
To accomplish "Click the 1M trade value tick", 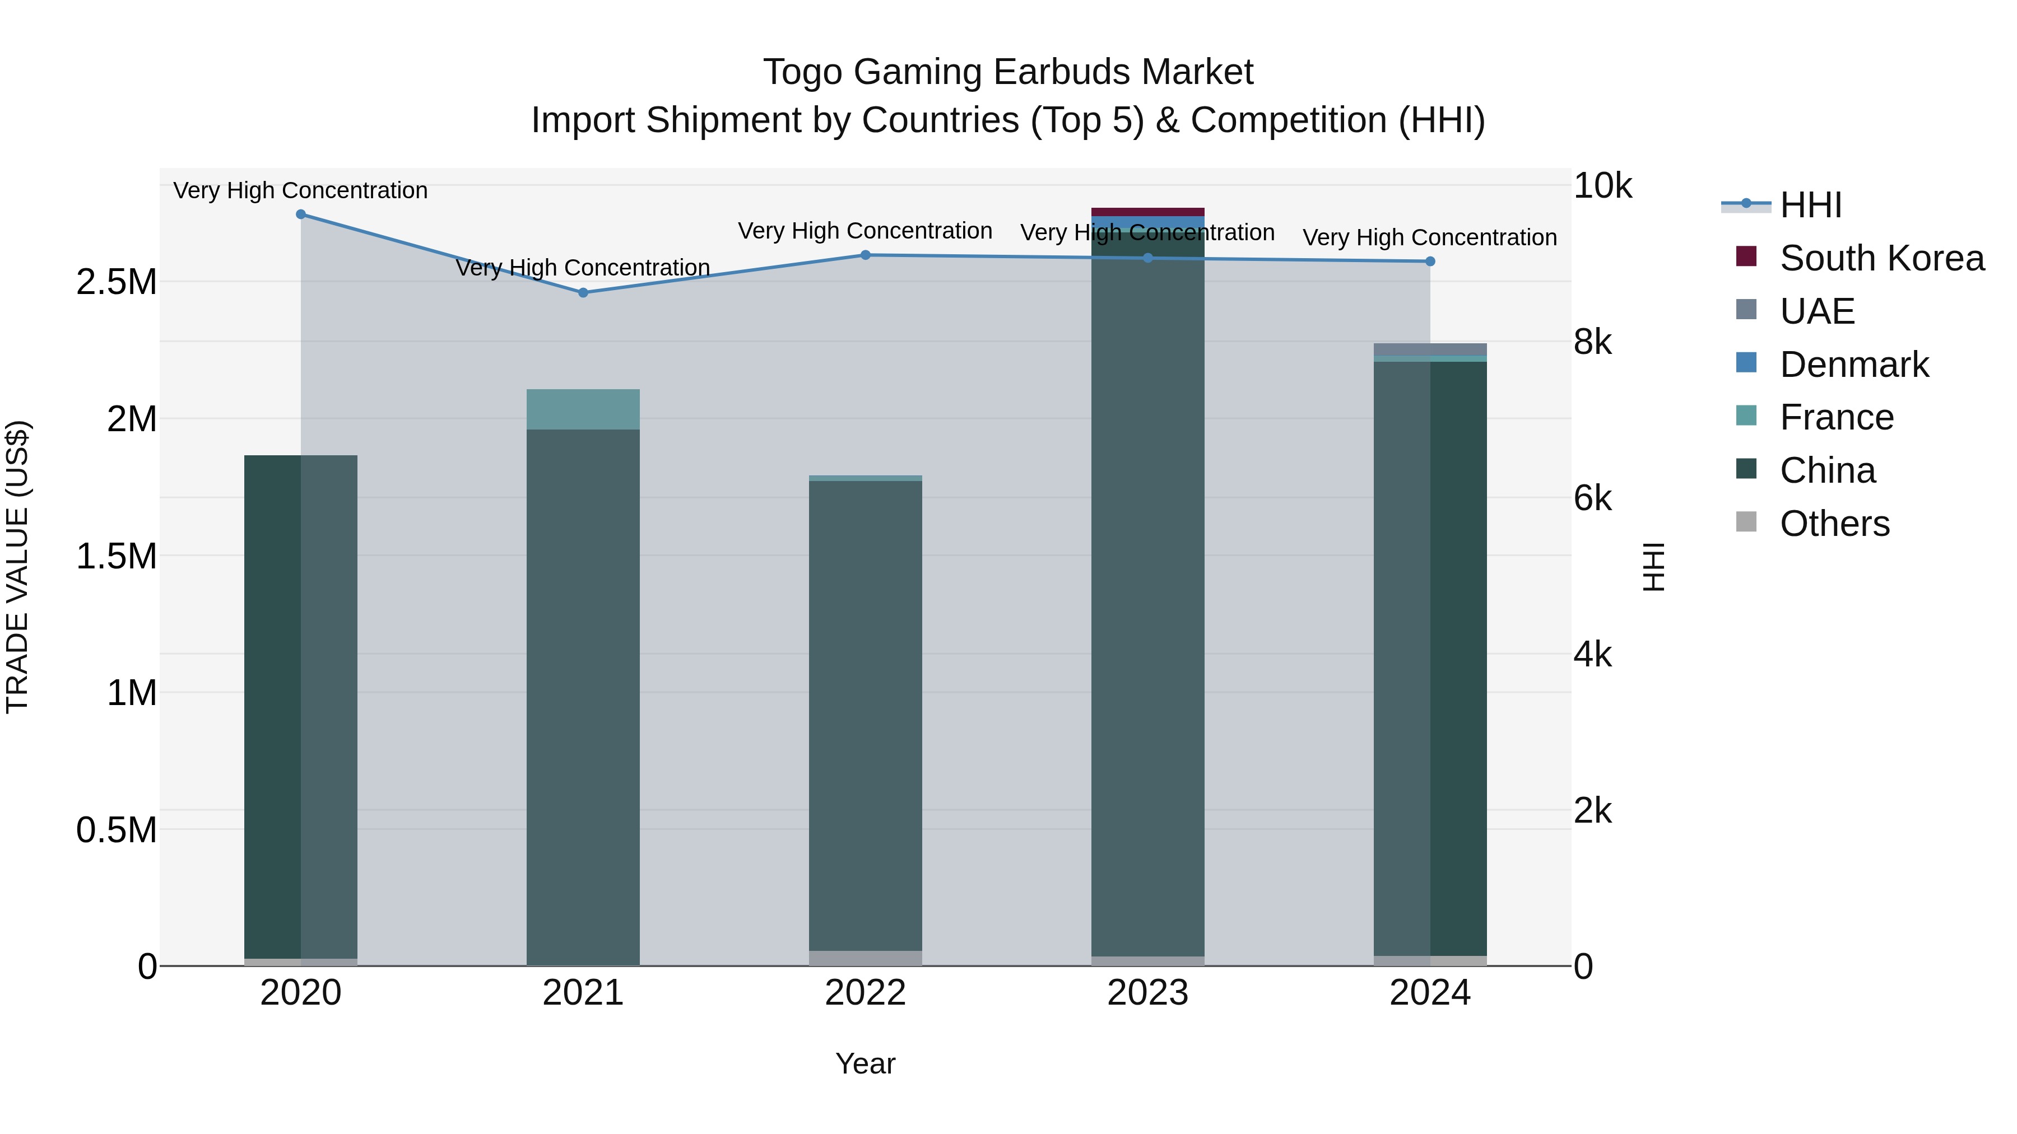I will pos(132,693).
